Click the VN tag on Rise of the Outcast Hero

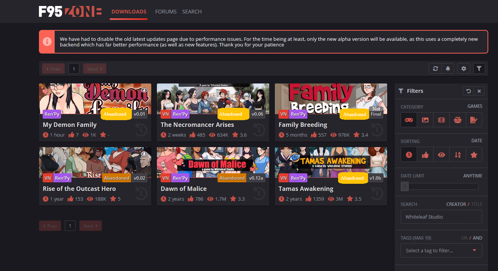coord(48,178)
